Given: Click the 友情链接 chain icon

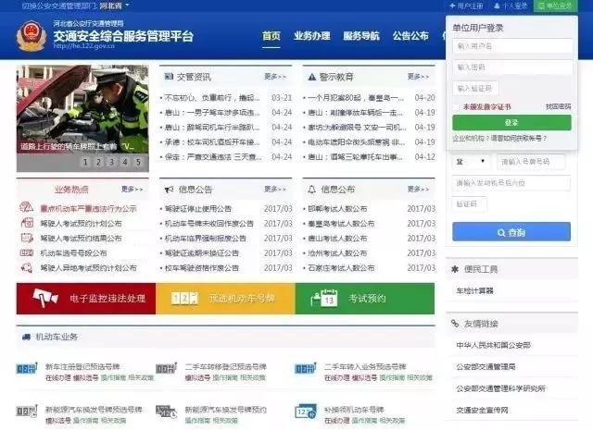Looking at the screenshot, I should 455,323.
